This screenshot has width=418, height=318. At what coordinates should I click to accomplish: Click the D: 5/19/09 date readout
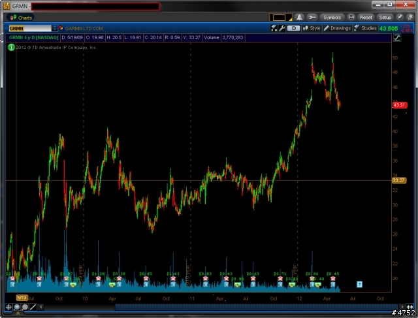pos(72,38)
